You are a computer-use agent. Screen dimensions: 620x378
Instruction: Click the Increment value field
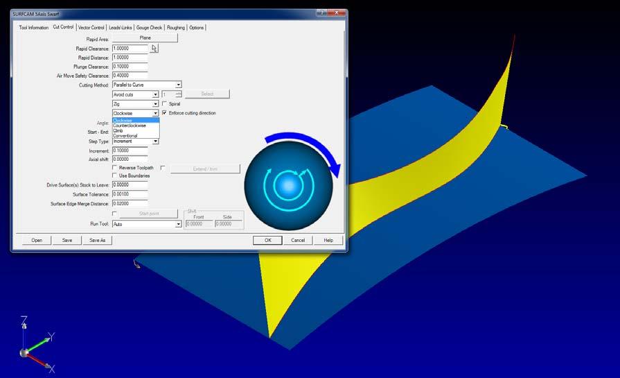pos(130,151)
